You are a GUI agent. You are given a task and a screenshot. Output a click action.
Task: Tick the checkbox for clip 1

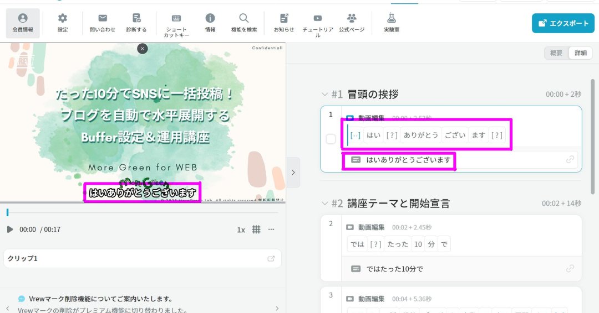coord(331,139)
